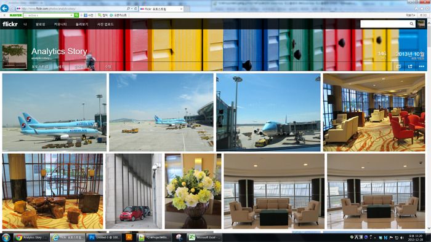431x242 pixels.
Task: Open the 둘러보기 menu in Flickr navigation
Action: (82, 25)
